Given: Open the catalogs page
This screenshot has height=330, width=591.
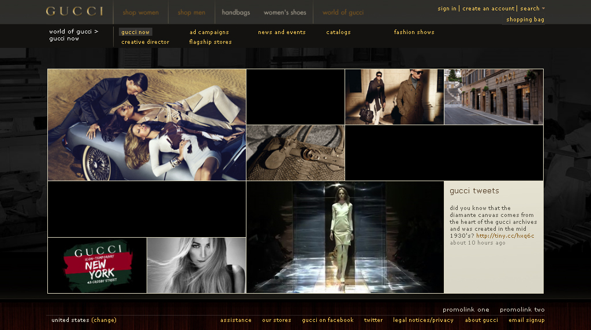Looking at the screenshot, I should 338,32.
